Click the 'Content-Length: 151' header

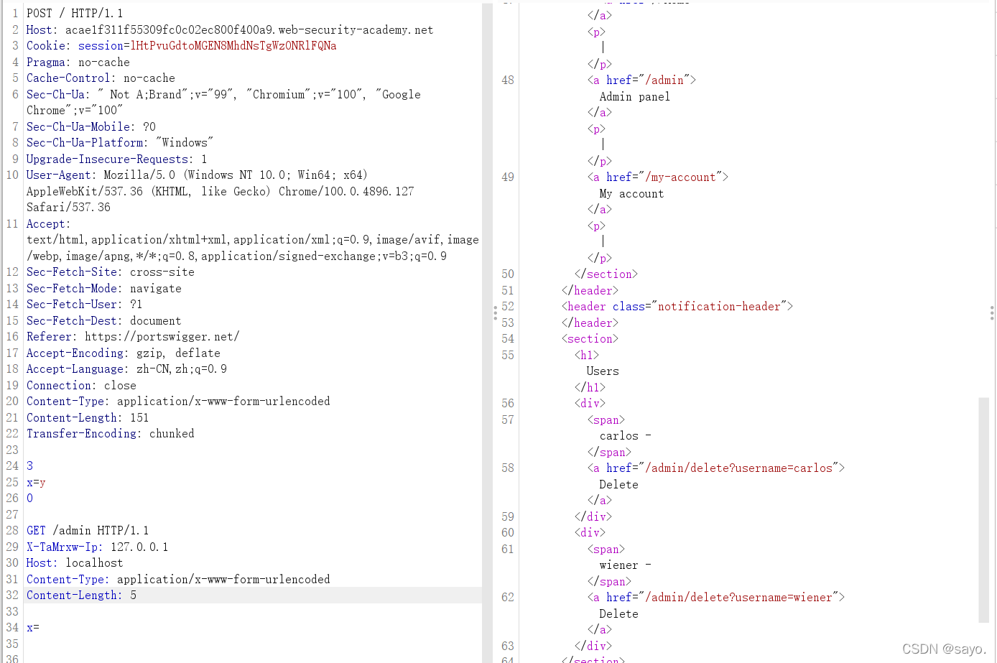[x=88, y=417]
